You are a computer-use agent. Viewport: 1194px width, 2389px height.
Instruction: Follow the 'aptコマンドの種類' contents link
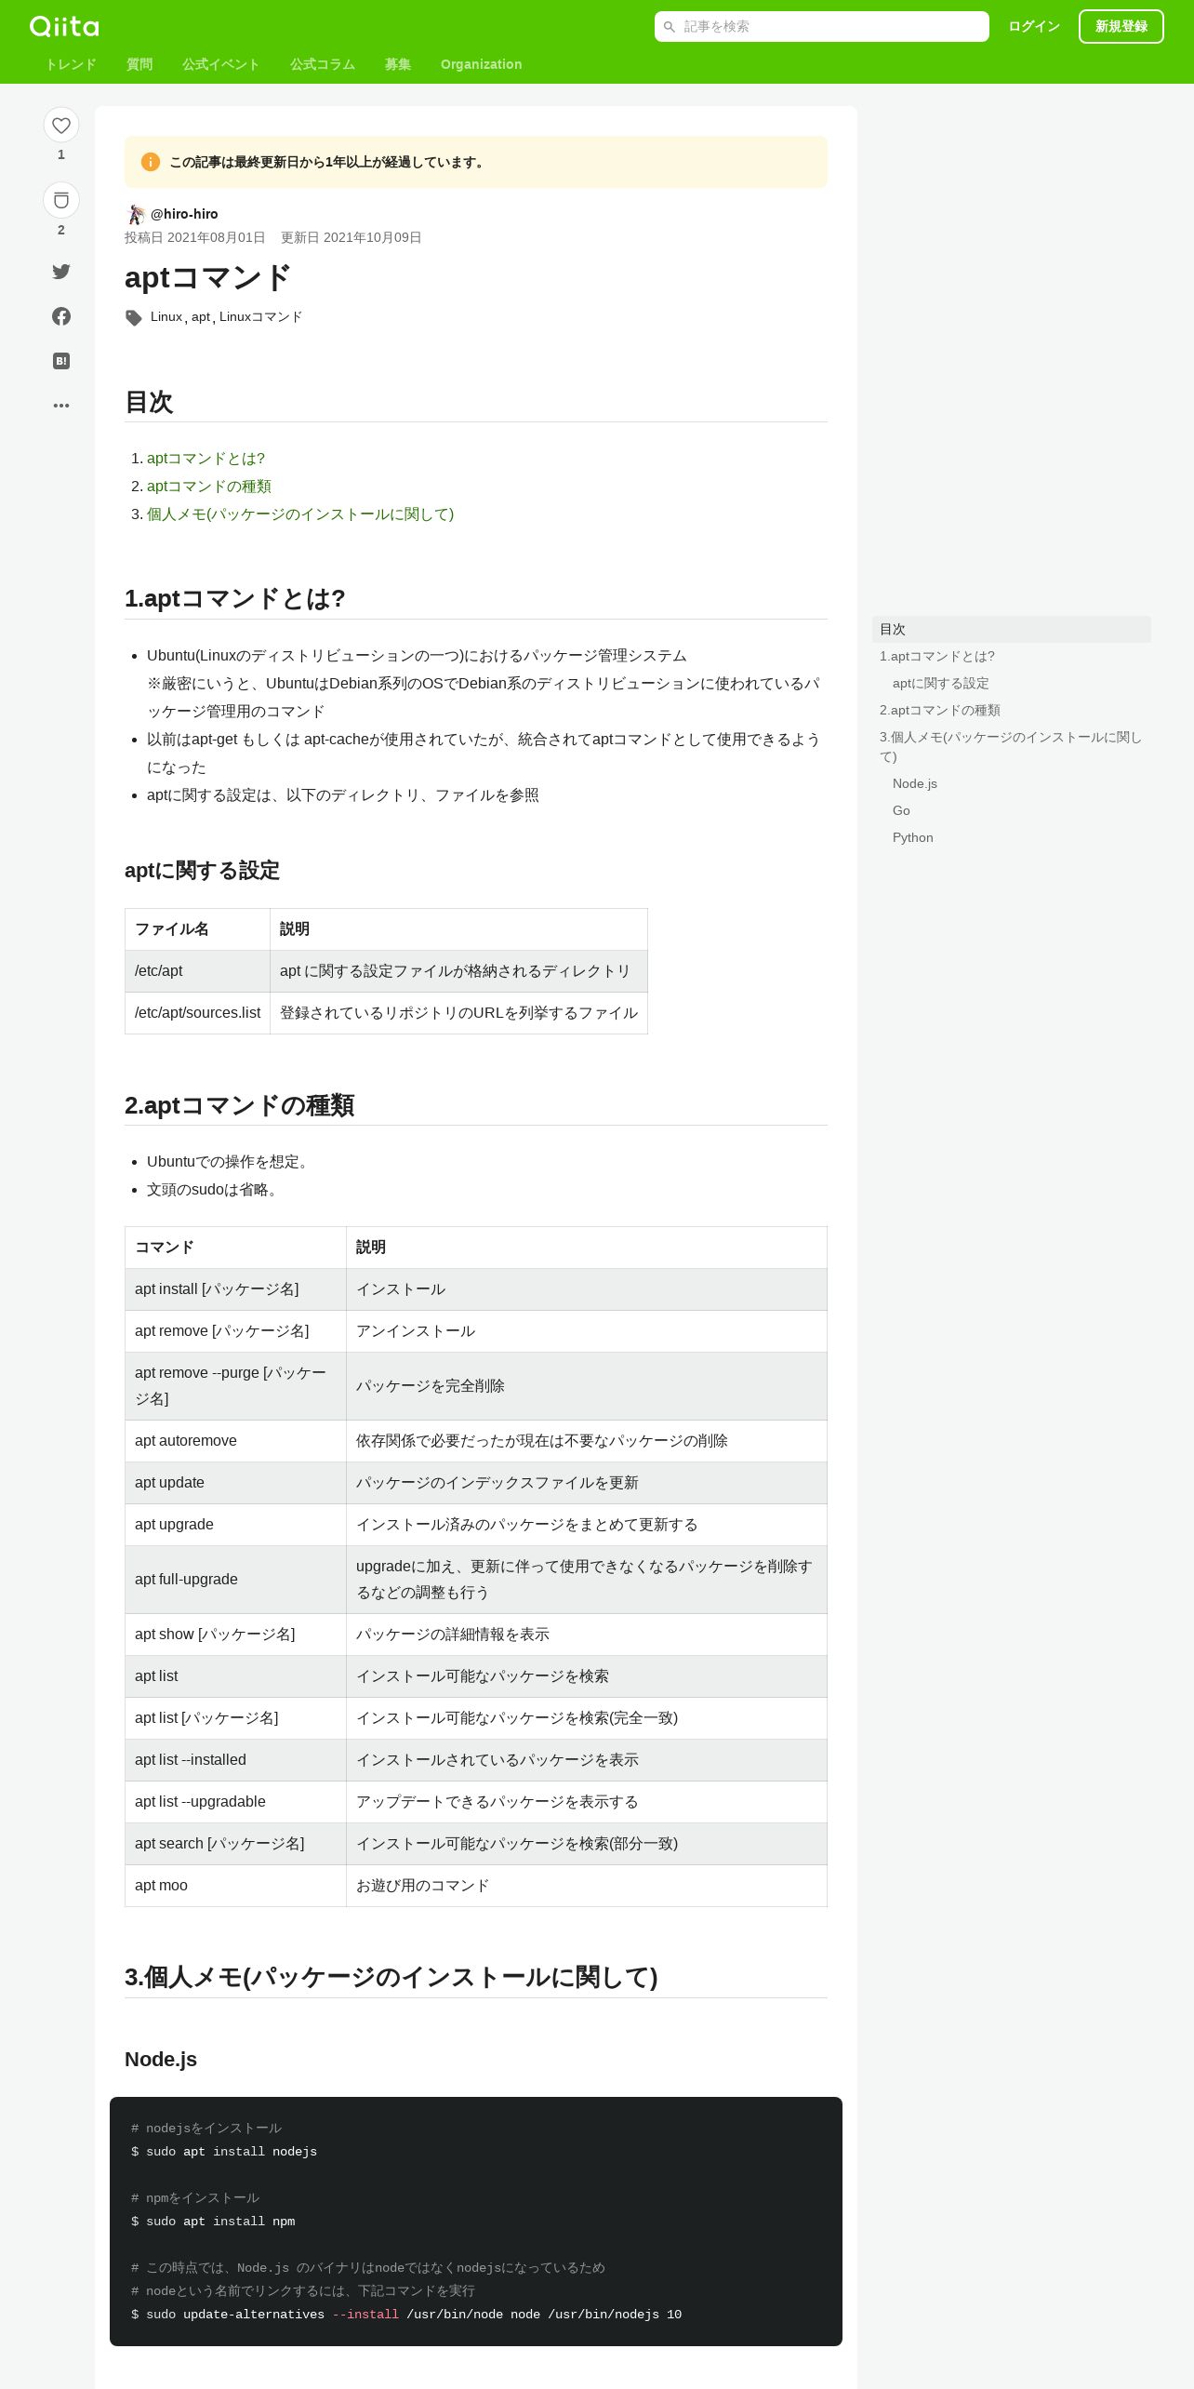[x=209, y=487]
